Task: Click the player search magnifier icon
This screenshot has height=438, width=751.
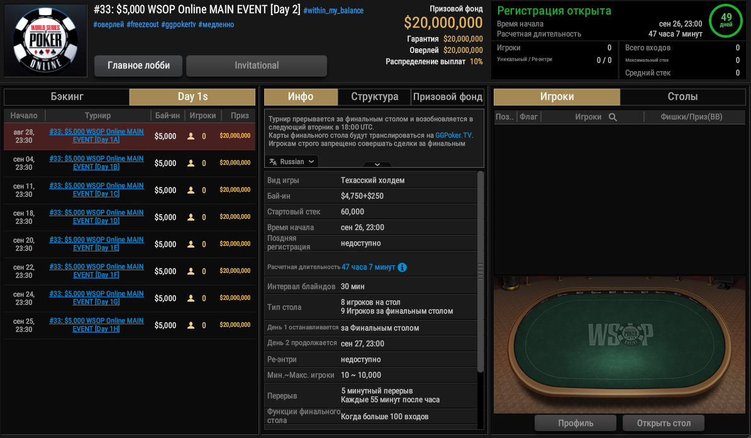Action: (613, 117)
